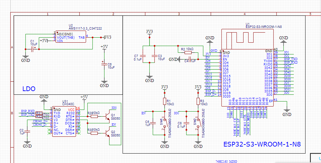Select +5V power symbol above capacitor C6
The image size is (321, 163).
tap(104, 48)
